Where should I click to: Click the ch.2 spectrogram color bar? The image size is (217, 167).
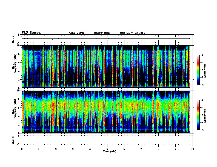tap(198, 115)
